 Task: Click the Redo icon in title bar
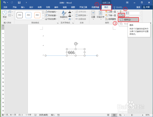tap(12, 2)
